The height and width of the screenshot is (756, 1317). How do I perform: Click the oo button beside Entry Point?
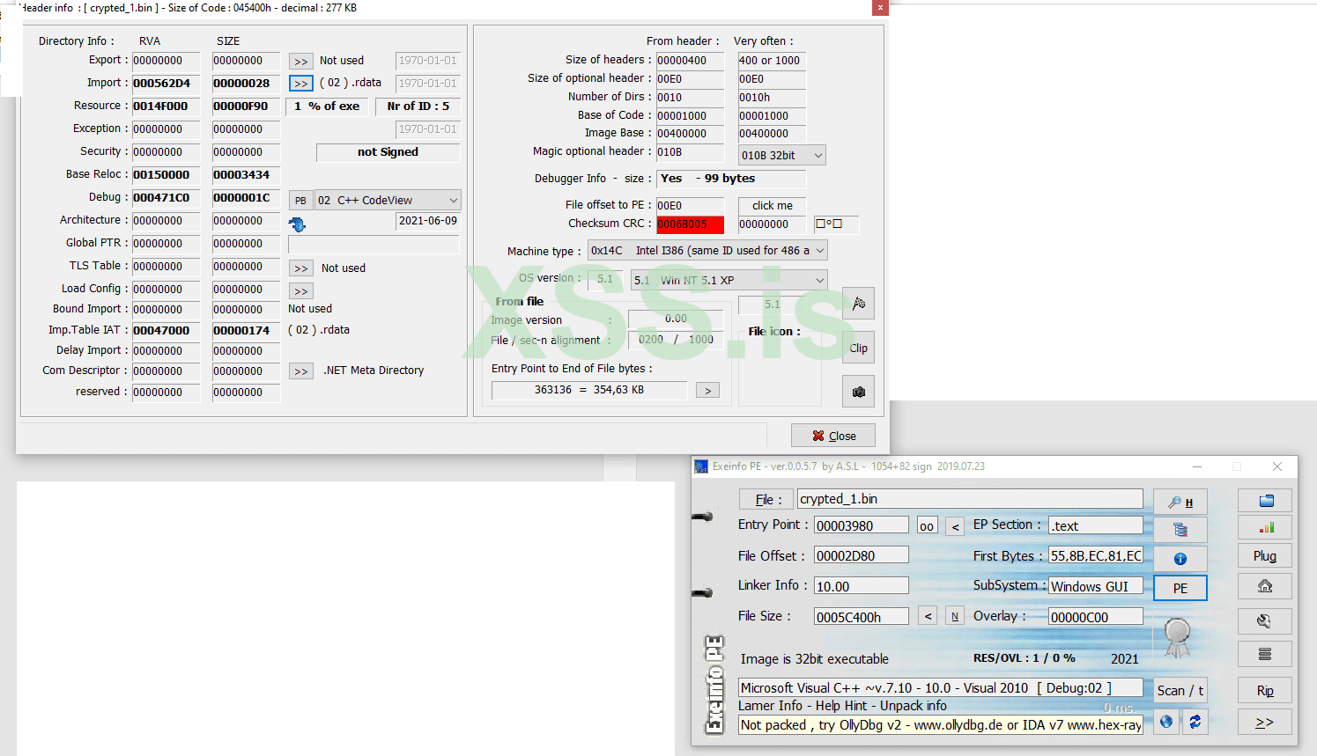click(x=927, y=526)
